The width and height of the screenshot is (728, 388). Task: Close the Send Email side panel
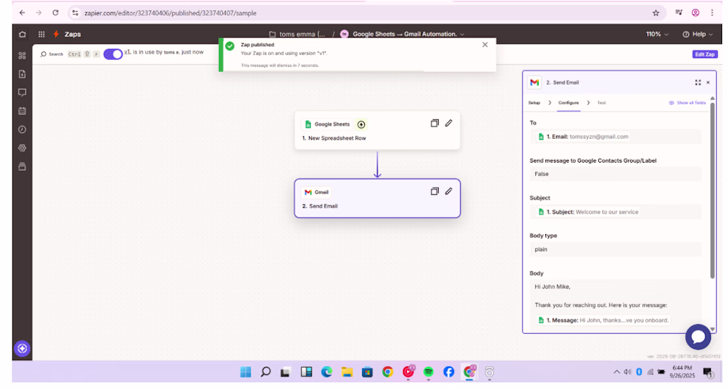[x=708, y=83]
